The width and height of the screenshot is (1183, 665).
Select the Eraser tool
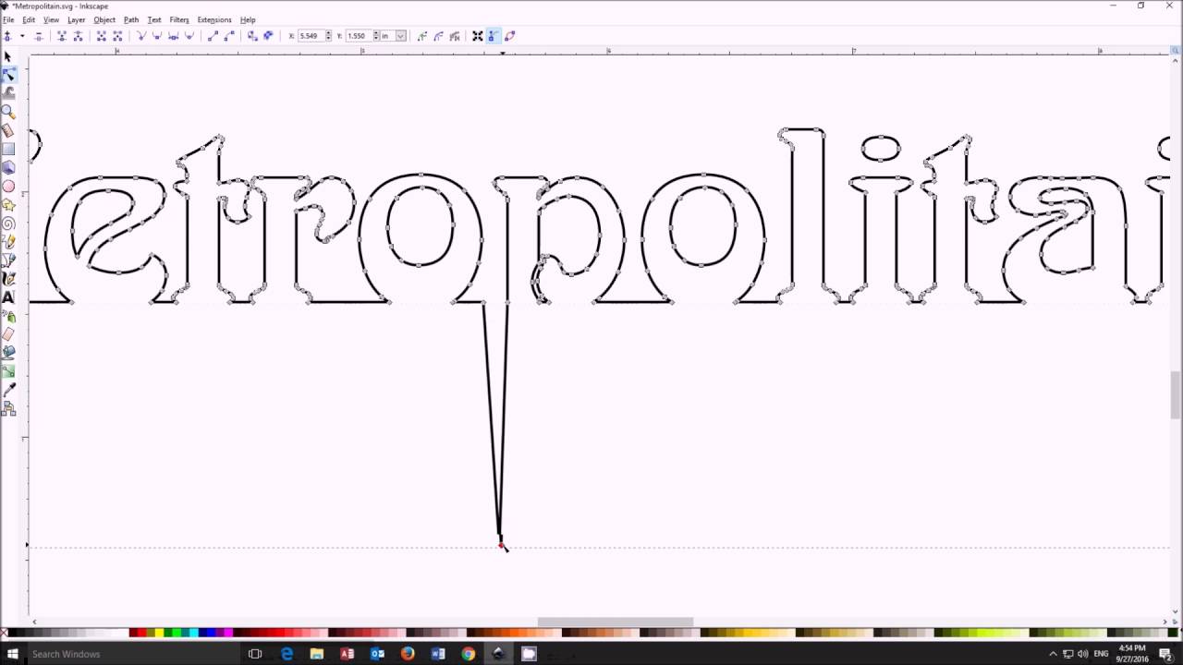point(8,334)
